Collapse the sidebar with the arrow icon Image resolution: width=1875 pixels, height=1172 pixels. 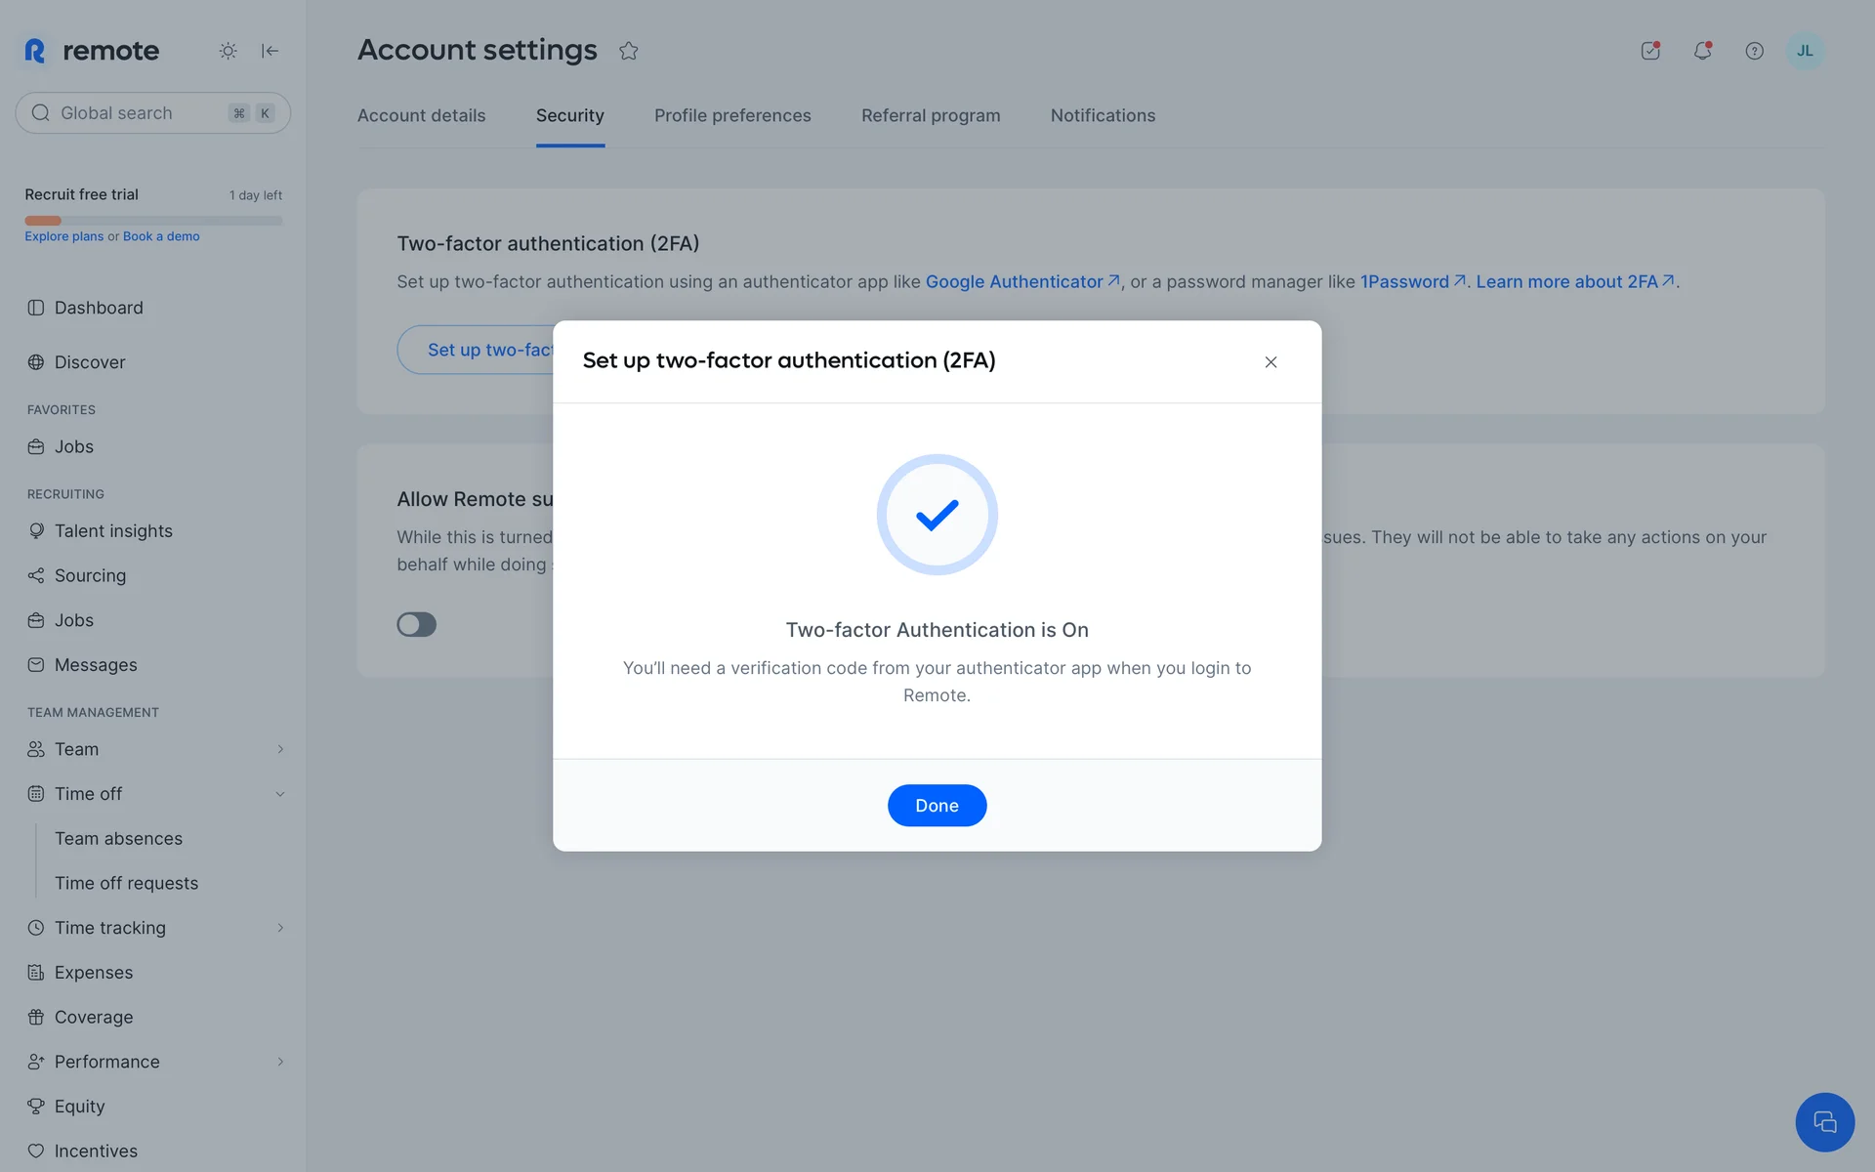[270, 51]
